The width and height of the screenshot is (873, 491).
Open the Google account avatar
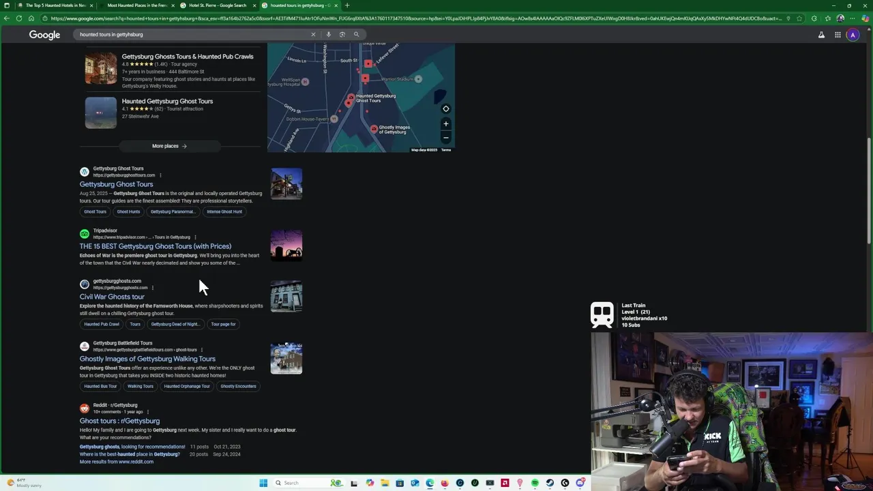pyautogui.click(x=853, y=35)
